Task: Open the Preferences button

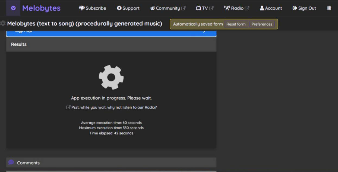Action: (262, 24)
